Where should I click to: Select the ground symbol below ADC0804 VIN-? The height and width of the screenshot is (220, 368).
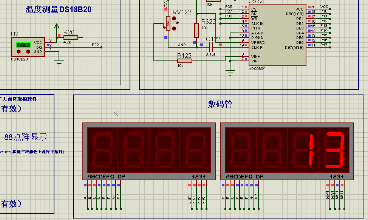(230, 73)
